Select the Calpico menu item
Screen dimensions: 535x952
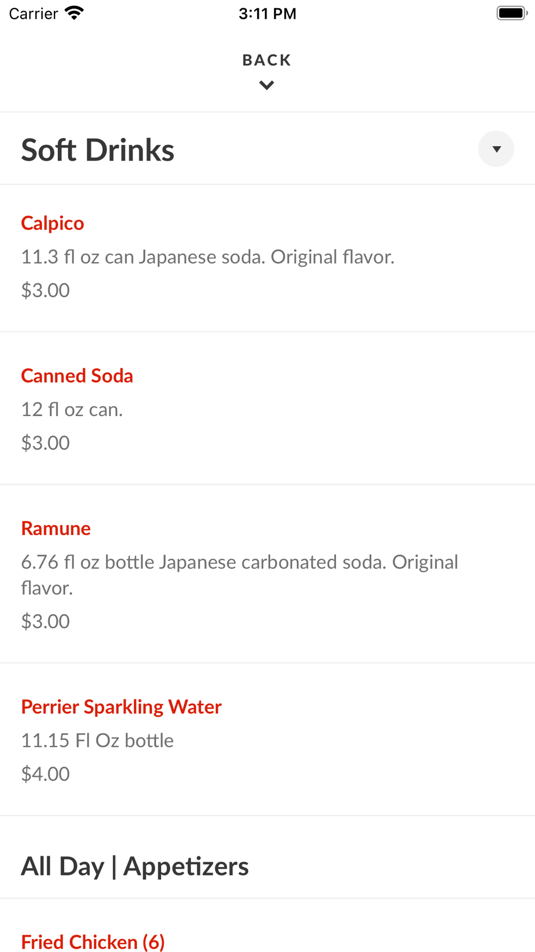click(52, 223)
